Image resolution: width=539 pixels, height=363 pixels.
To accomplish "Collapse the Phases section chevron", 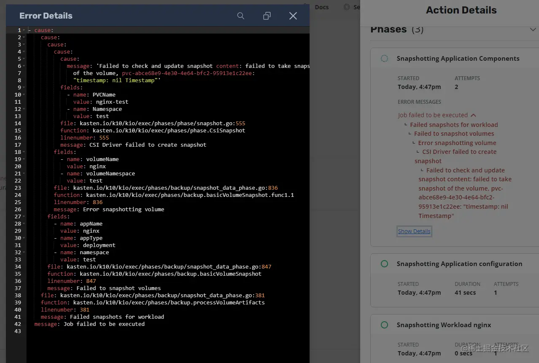I will pyautogui.click(x=532, y=30).
